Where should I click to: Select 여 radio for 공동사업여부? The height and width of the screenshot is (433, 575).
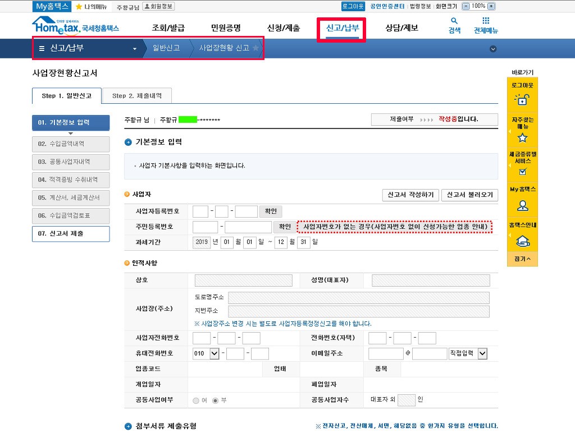pyautogui.click(x=196, y=400)
